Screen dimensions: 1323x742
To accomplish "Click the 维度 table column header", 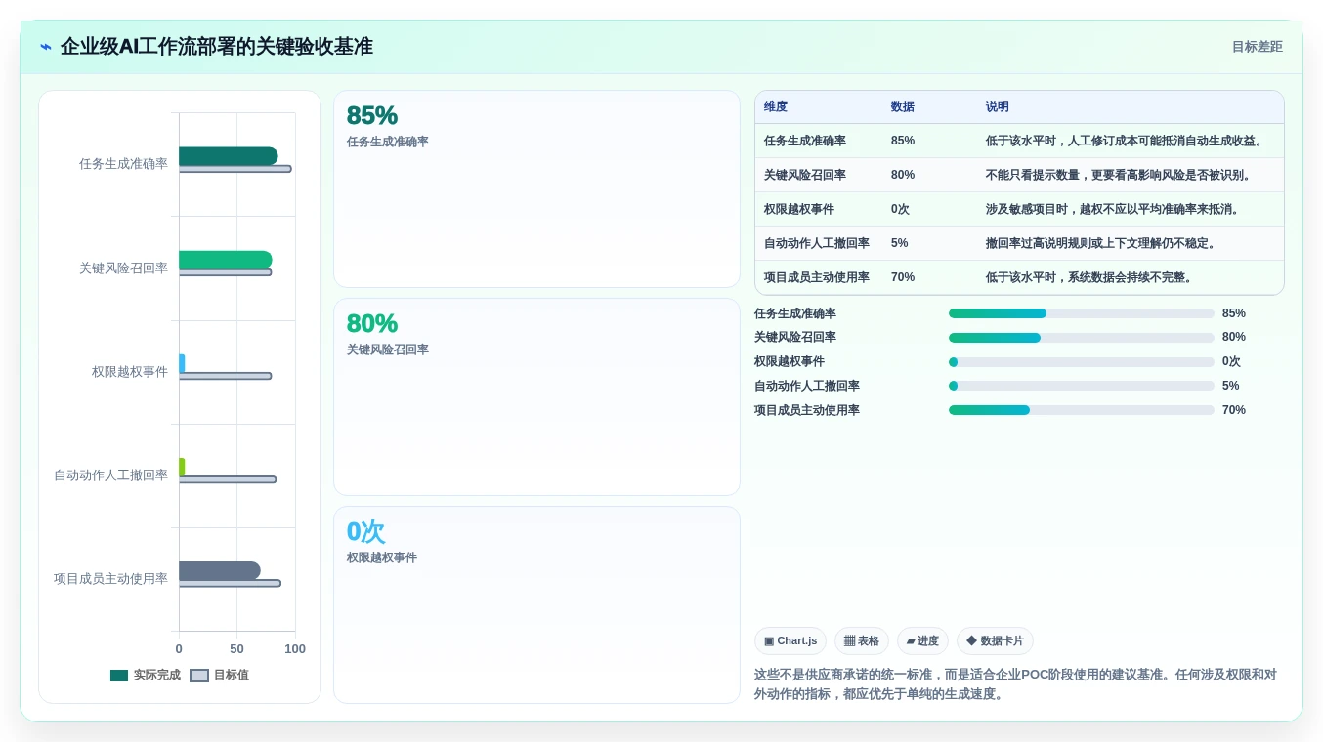I will (x=776, y=107).
